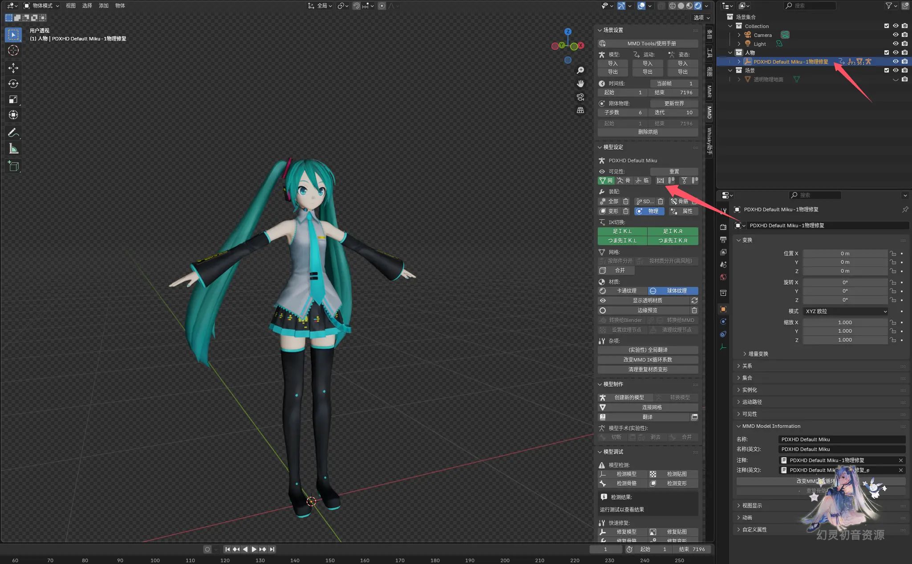
Task: Adjust the 迭代 value slider
Action: (673, 112)
